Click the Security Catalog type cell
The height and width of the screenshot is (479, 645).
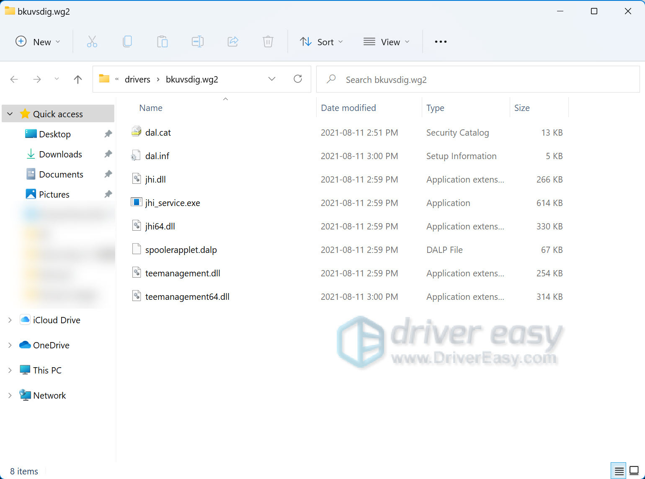click(x=458, y=132)
